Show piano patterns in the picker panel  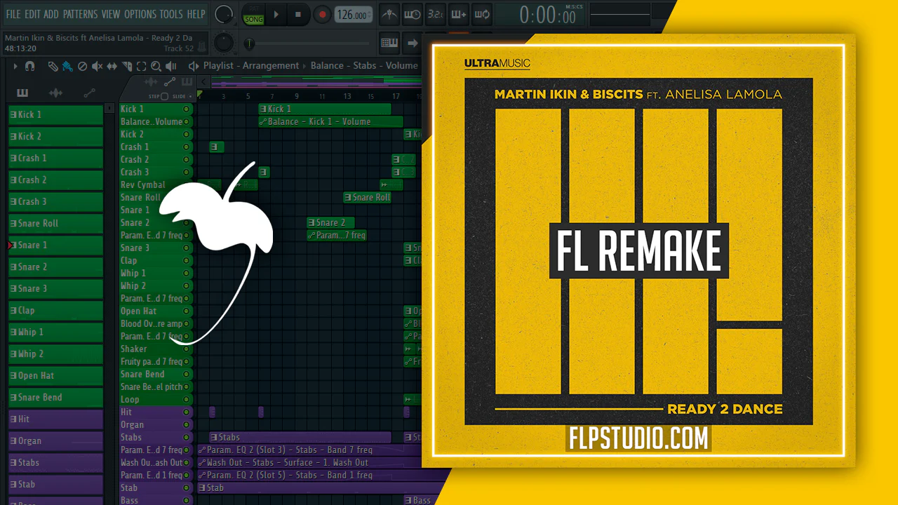click(x=22, y=93)
